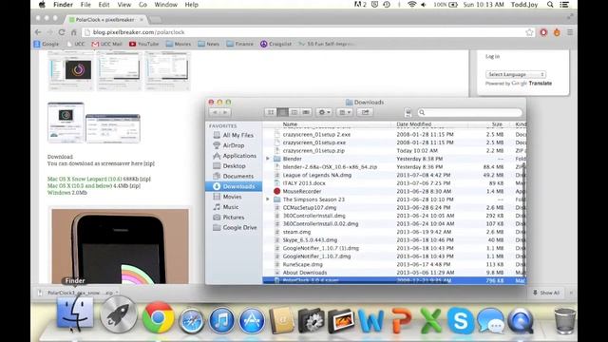Select Google Drive in Finder sidebar
608x342 pixels.
234,228
